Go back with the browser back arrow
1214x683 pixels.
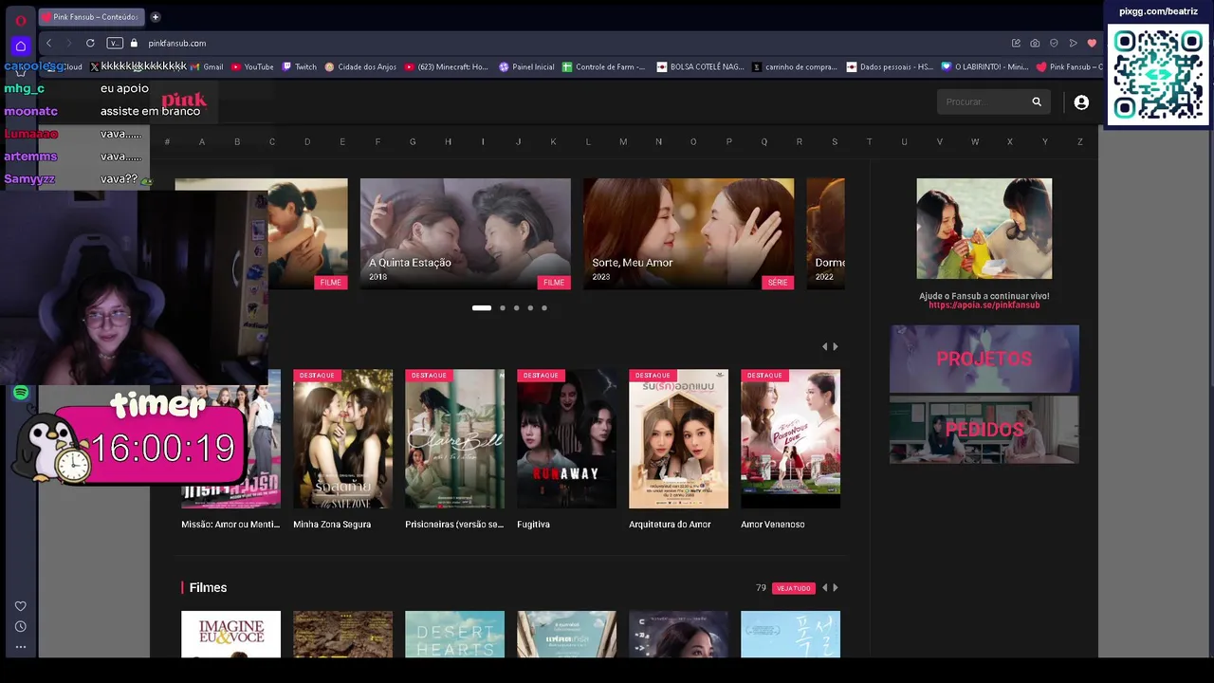click(48, 43)
